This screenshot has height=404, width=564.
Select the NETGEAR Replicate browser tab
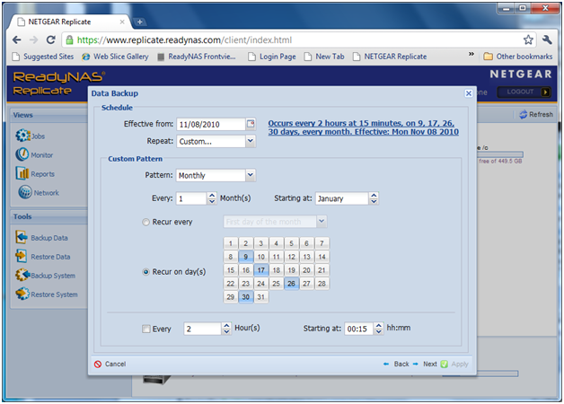tap(70, 22)
